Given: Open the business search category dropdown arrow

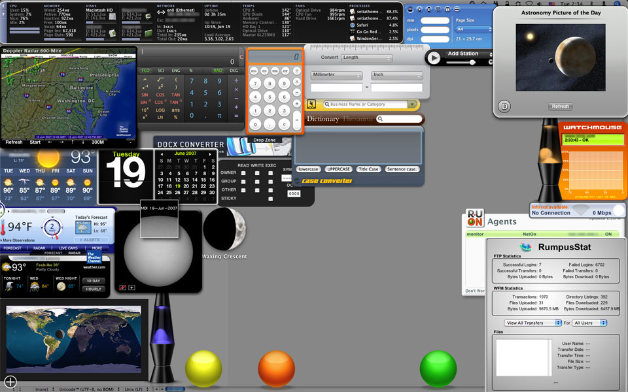Looking at the screenshot, I should pyautogui.click(x=412, y=105).
